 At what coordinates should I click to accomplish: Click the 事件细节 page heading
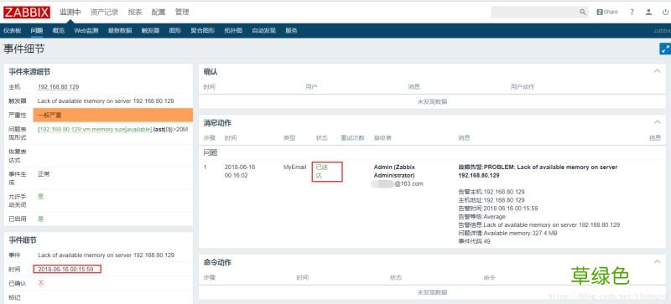click(23, 49)
